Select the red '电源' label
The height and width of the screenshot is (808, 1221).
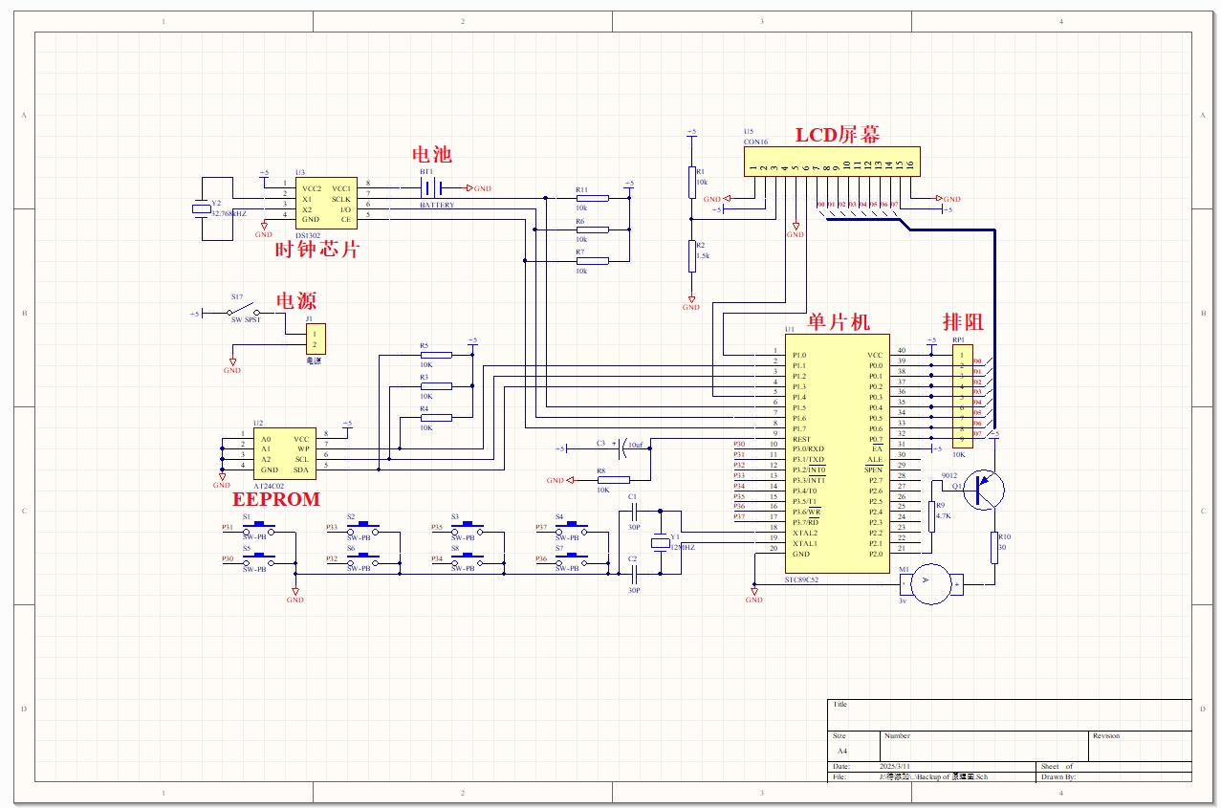pyautogui.click(x=295, y=300)
